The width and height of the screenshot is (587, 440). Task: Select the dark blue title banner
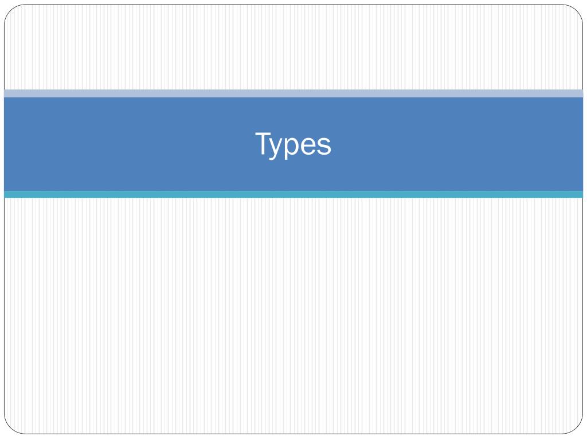point(293,144)
